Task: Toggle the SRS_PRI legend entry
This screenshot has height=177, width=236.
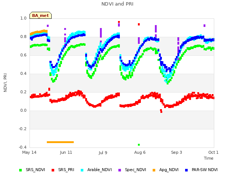Action: (63, 170)
